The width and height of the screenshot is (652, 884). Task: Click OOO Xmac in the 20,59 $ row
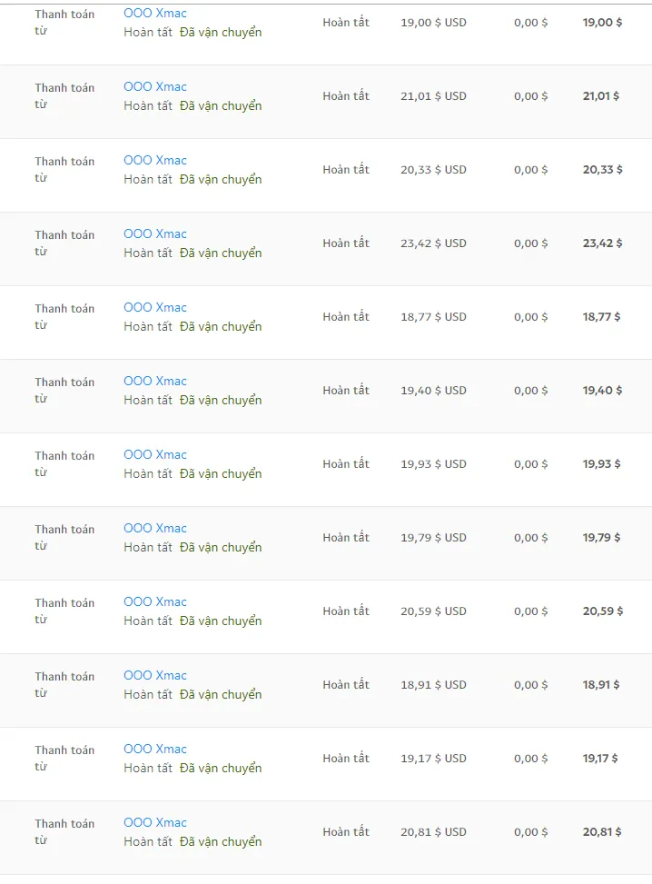[155, 602]
